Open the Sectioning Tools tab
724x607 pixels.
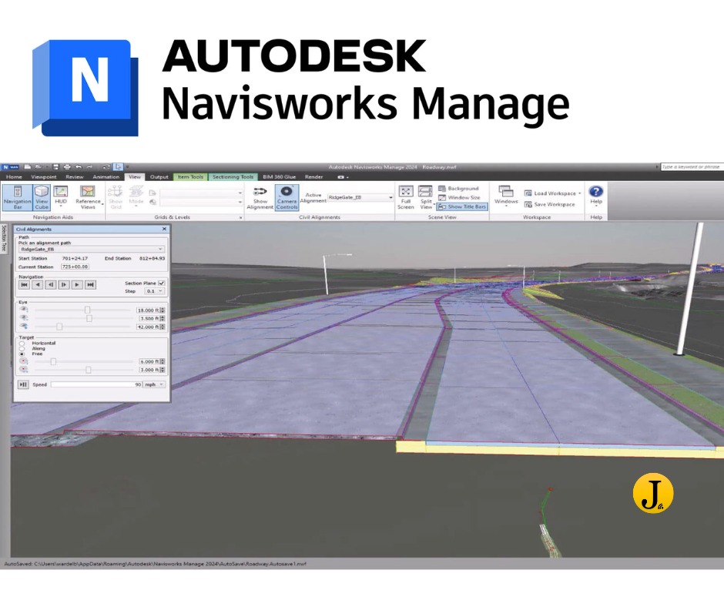point(233,177)
